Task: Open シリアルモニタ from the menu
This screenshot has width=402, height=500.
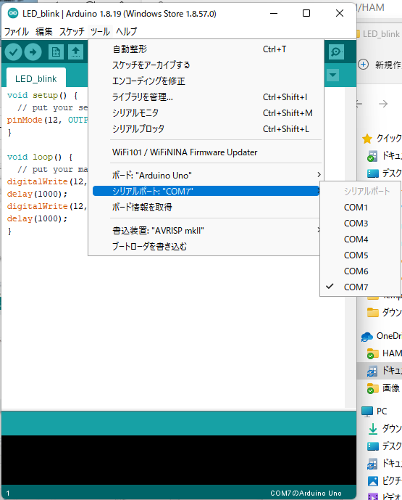Action: (x=206, y=113)
